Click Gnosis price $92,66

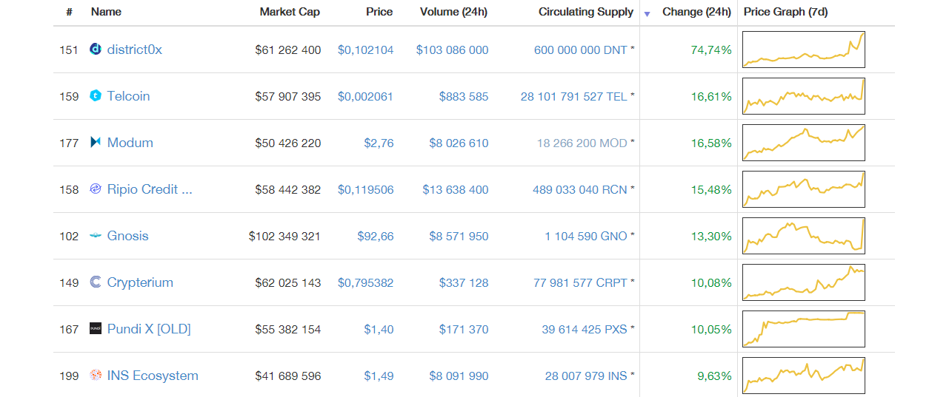tap(376, 237)
